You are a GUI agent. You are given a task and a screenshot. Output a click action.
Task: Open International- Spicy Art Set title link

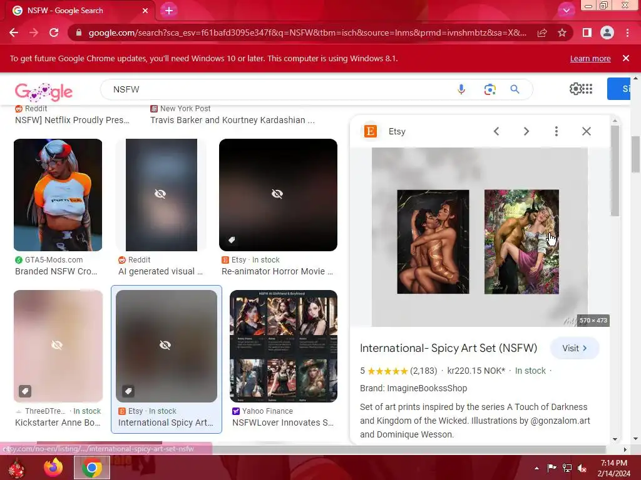448,348
